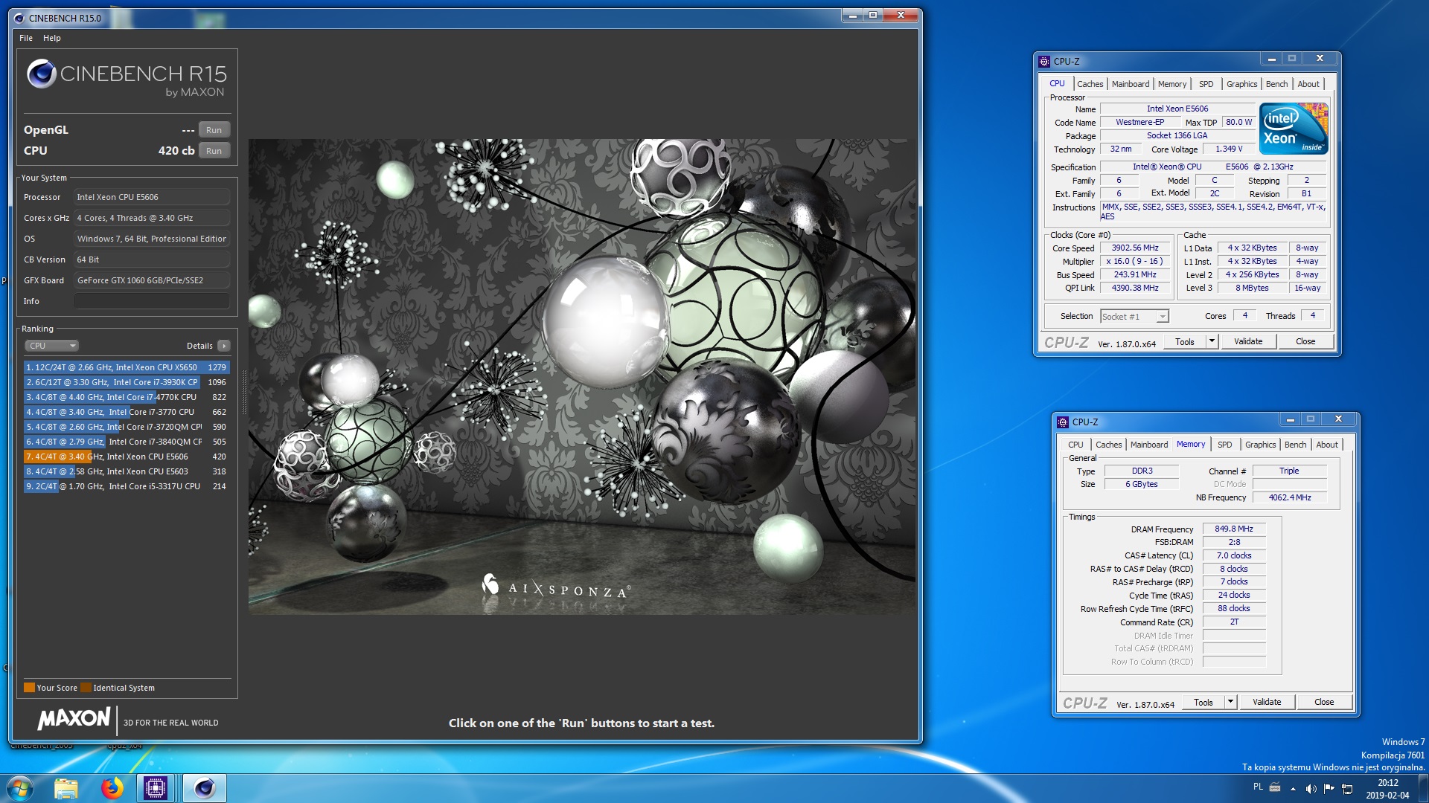Click the Identical System legend swatch
This screenshot has height=803, width=1429.
[x=86, y=688]
